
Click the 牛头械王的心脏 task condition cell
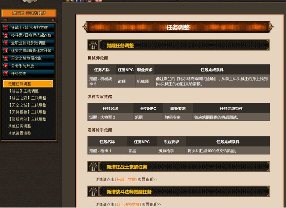[212, 81]
